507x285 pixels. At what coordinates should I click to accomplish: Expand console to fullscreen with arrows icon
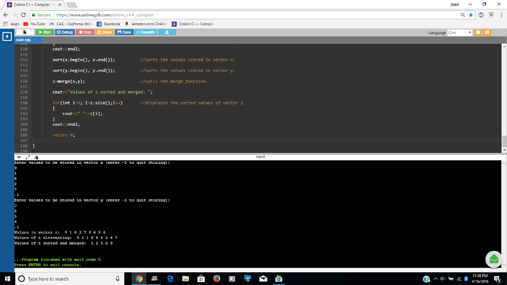click(x=28, y=157)
